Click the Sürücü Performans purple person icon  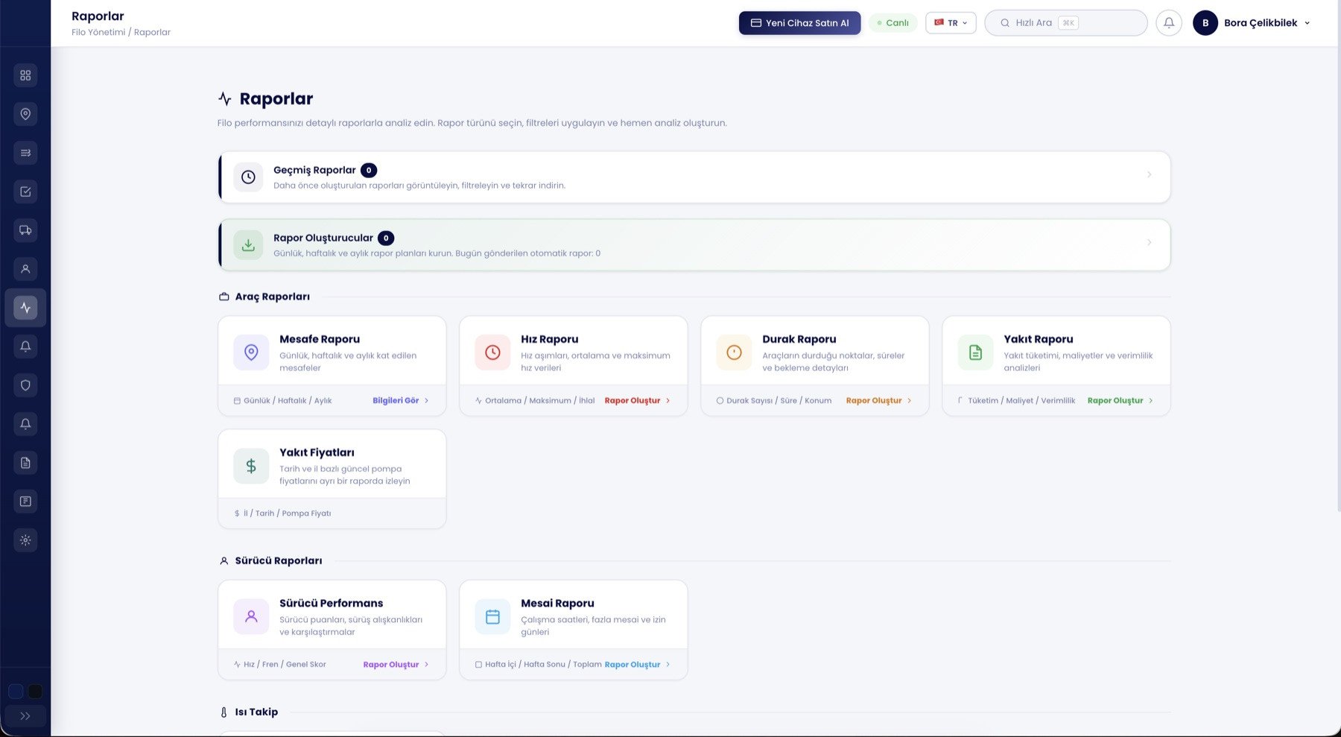251,616
